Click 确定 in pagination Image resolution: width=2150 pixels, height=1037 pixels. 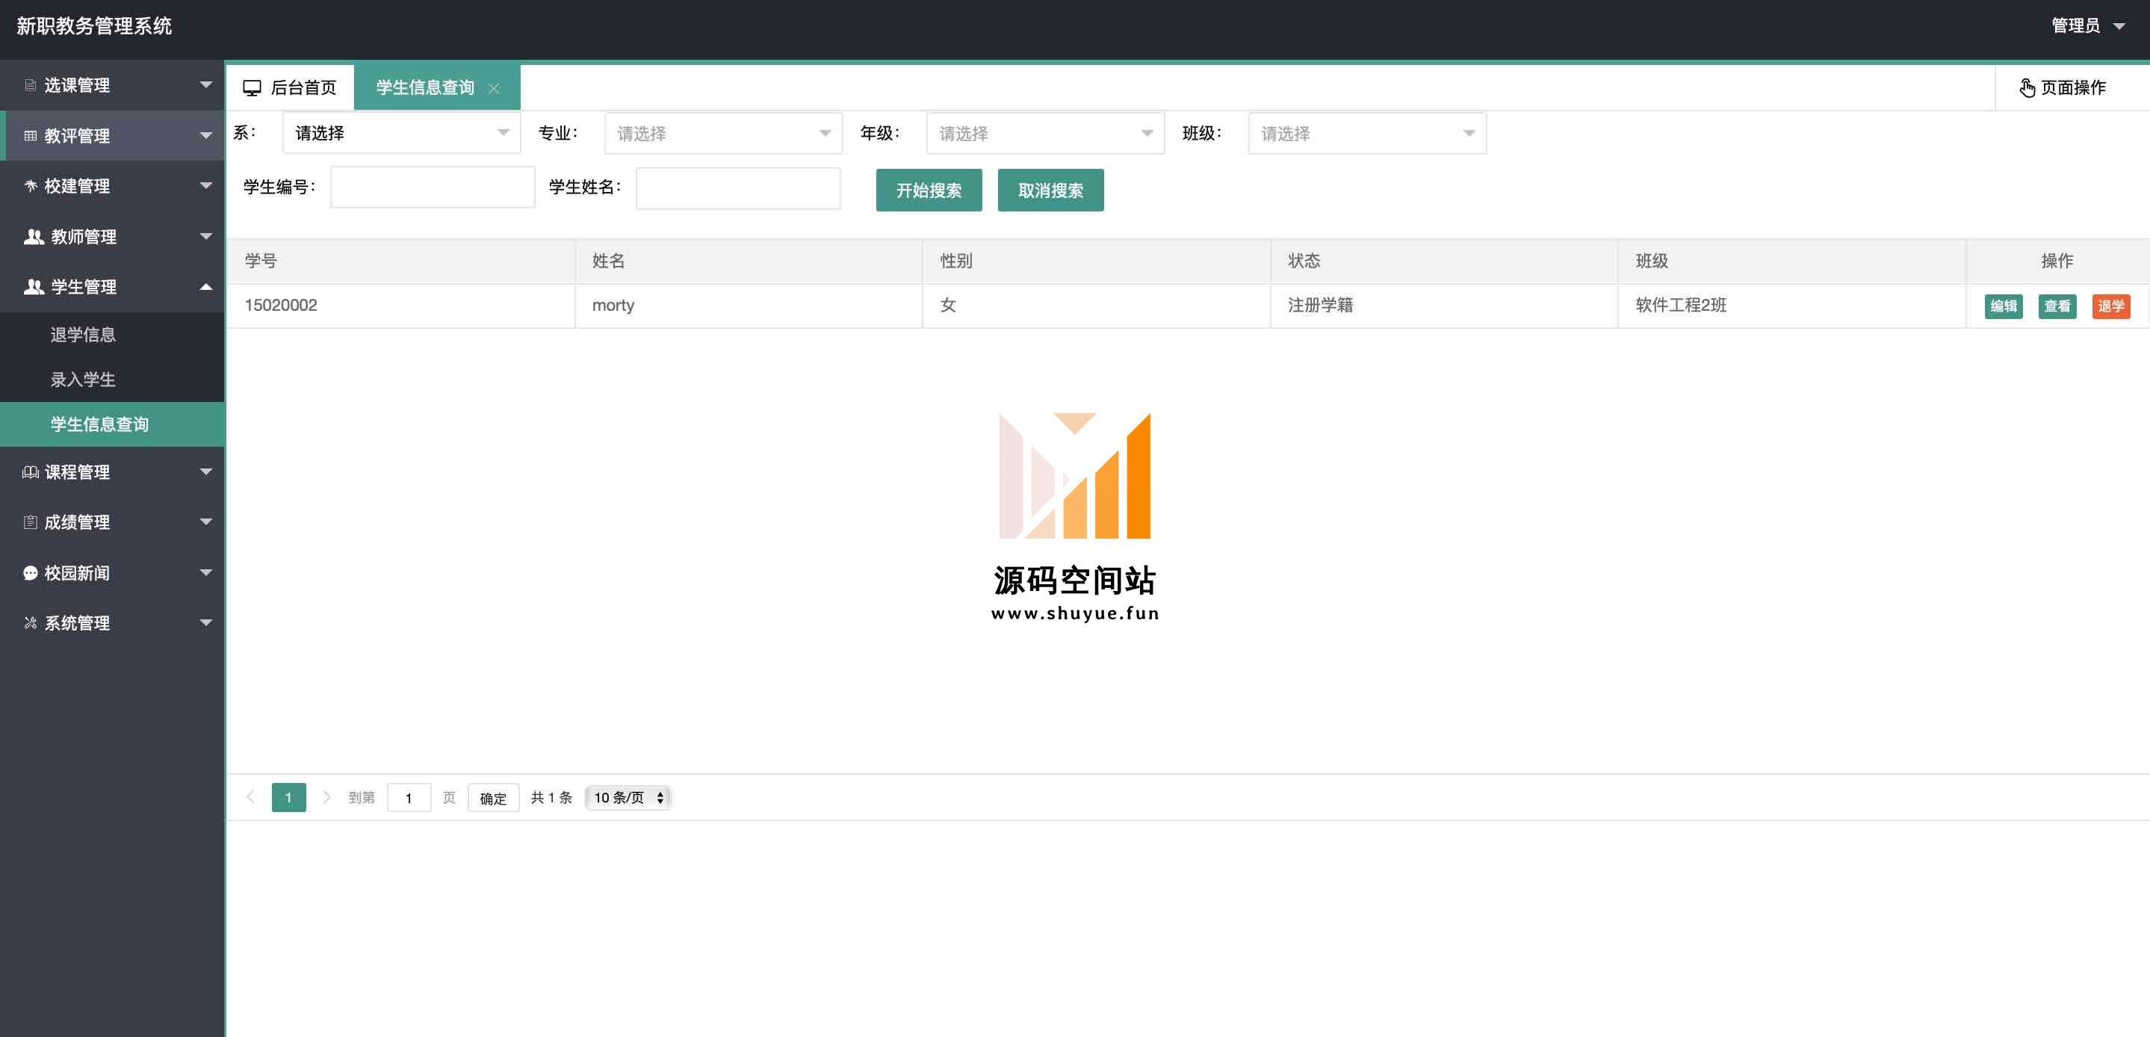493,797
